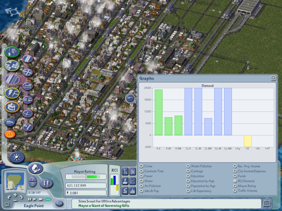The height and width of the screenshot is (211, 282).
Task: Click the helicopter marker bubble on the map
Action: (130, 98)
